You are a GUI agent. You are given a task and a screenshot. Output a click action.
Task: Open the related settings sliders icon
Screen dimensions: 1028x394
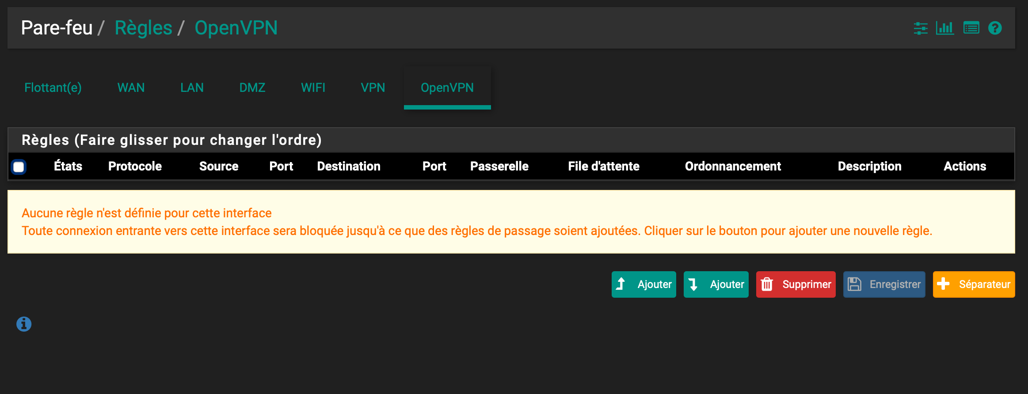point(921,28)
